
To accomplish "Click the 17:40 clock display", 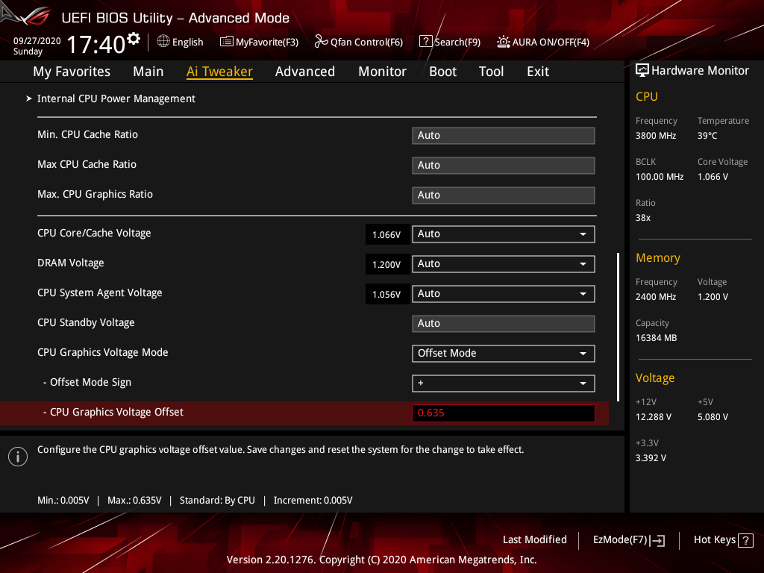I will coord(96,44).
